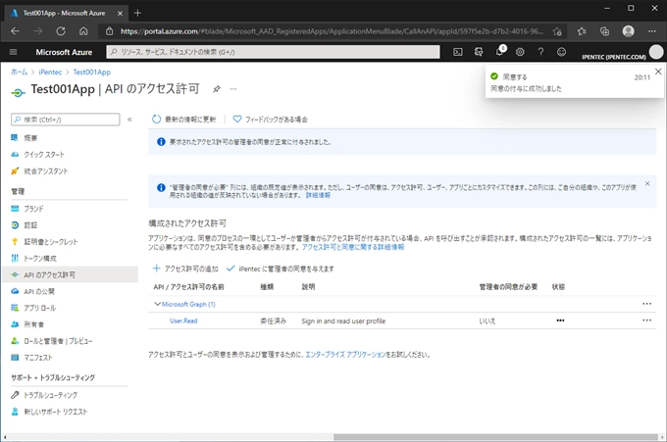Screen dimensions: 667x442
Task: Open a new browser tab
Action: [x=137, y=13]
